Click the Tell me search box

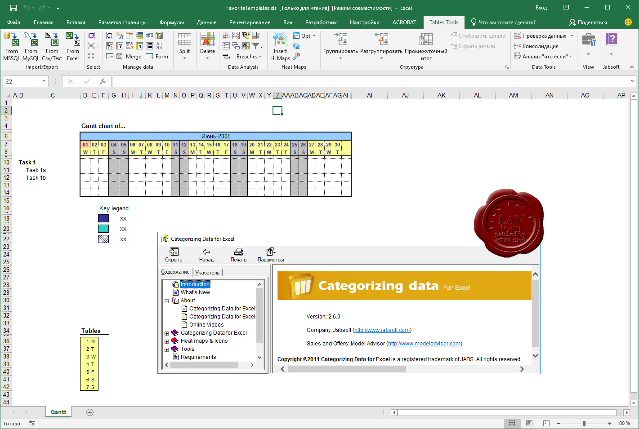point(503,22)
